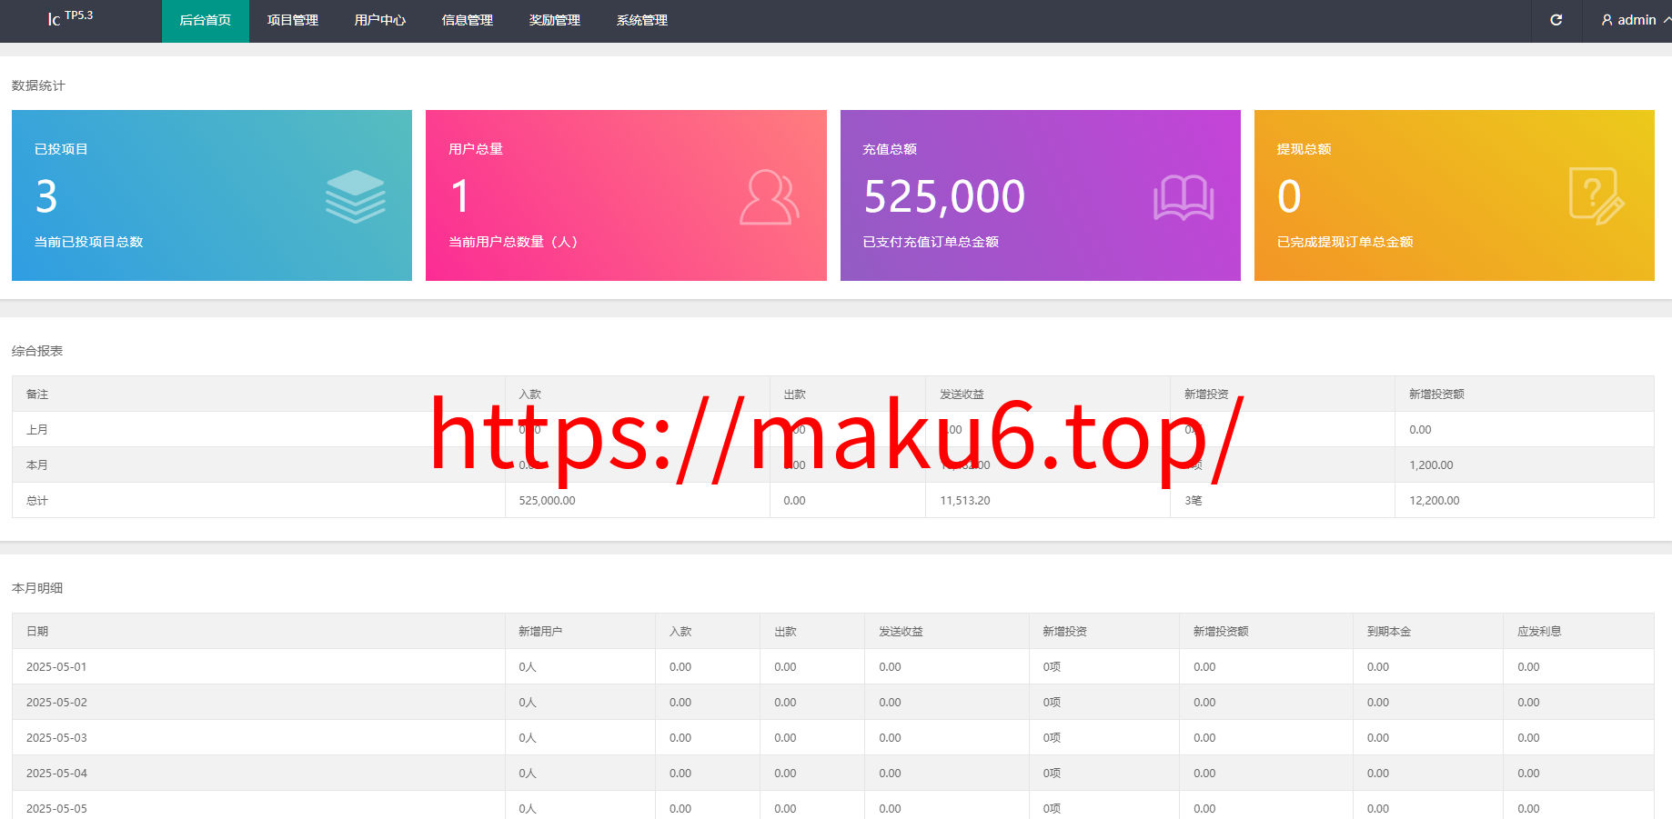Open the 后台首页 tab
Screen dimensions: 1672x819
point(206,21)
